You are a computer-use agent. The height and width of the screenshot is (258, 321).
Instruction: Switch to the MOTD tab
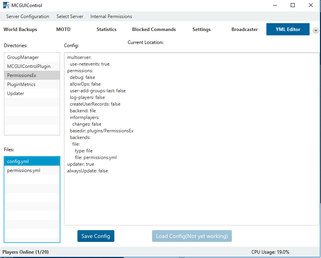pyautogui.click(x=63, y=29)
